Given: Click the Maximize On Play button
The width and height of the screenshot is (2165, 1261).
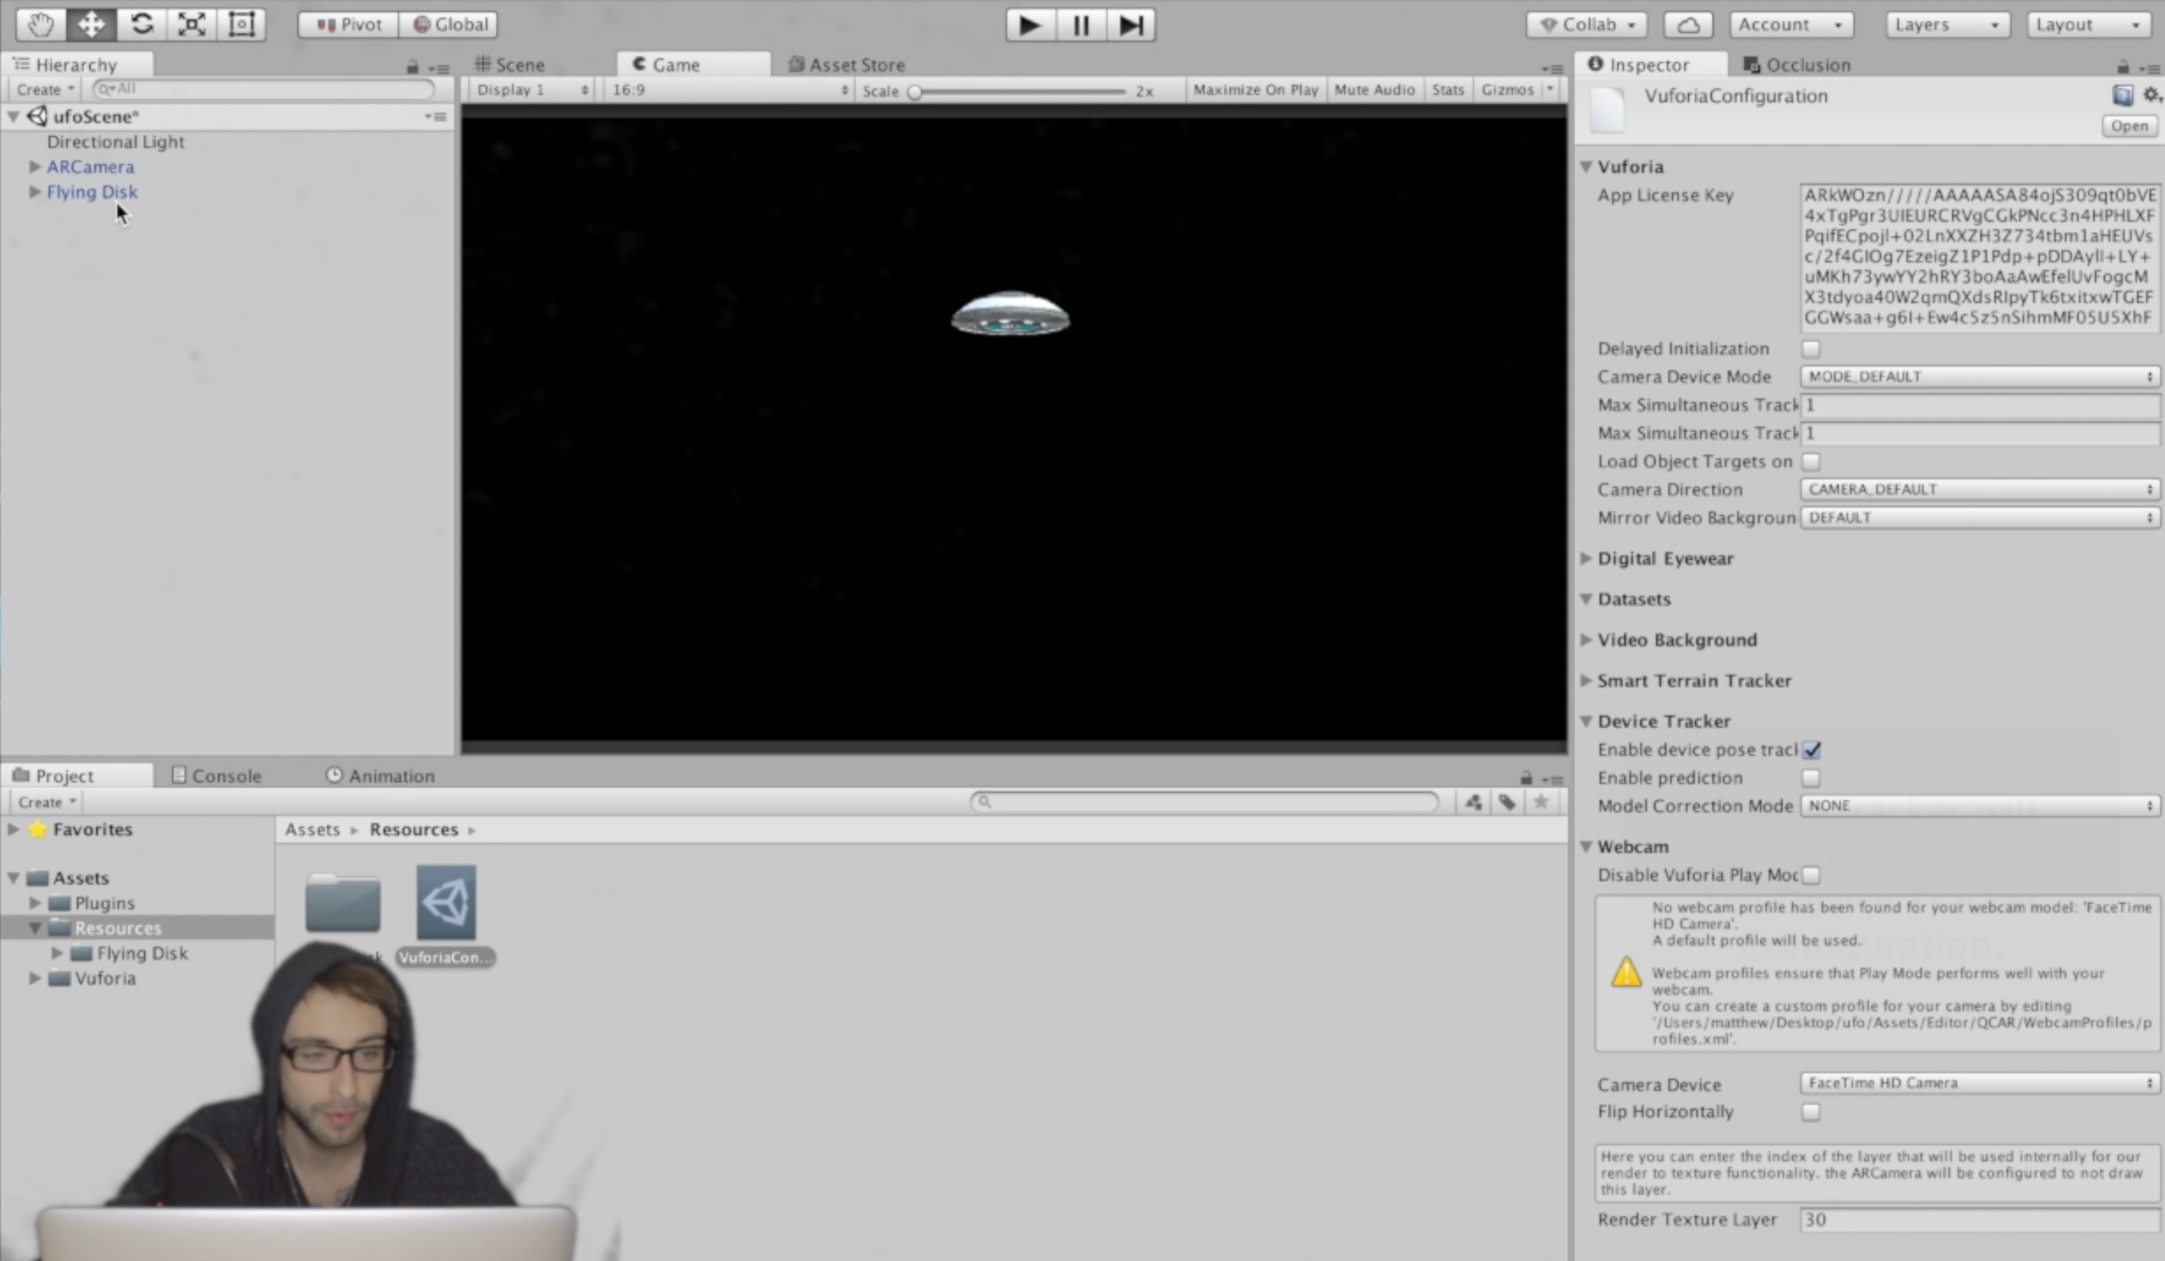Looking at the screenshot, I should (1254, 89).
